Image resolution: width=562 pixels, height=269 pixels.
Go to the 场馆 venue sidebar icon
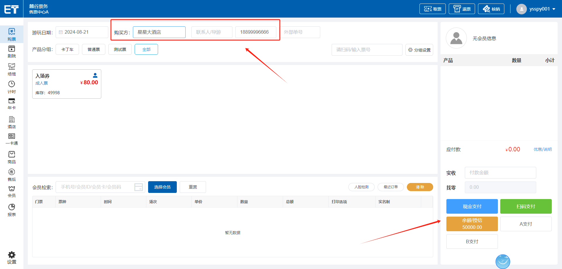tap(12, 67)
